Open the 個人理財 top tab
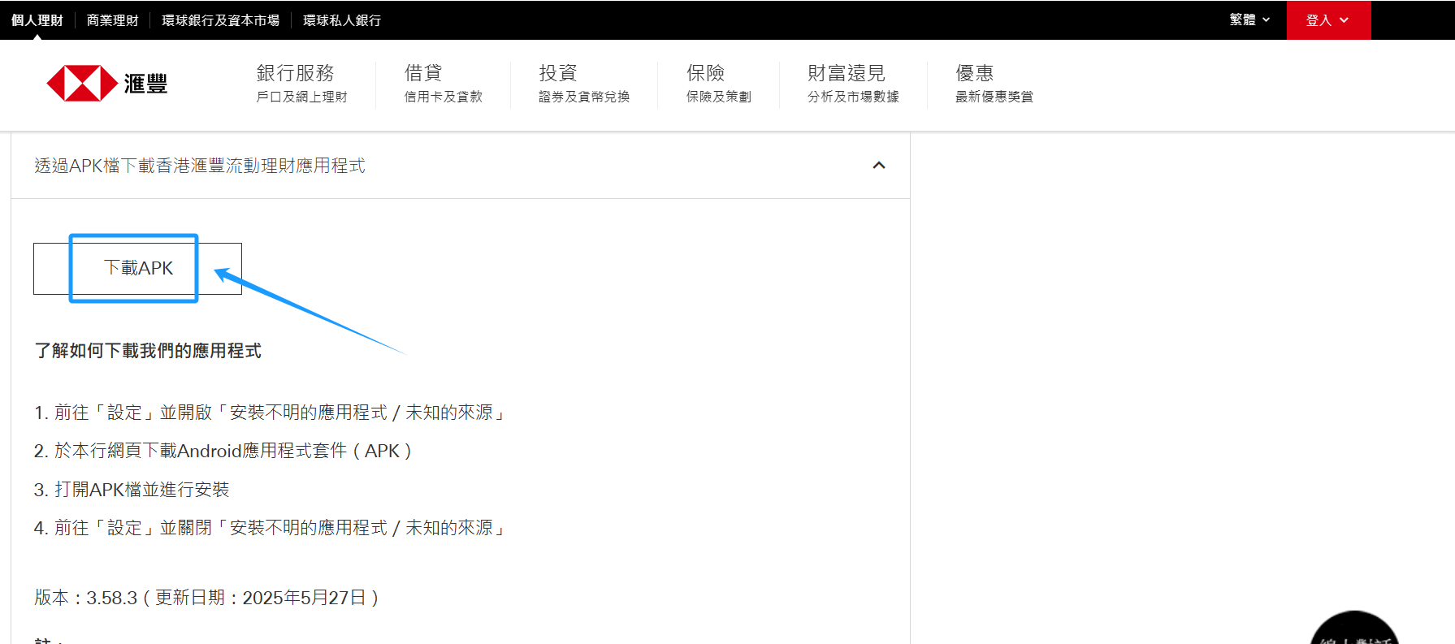The image size is (1455, 644). point(37,20)
